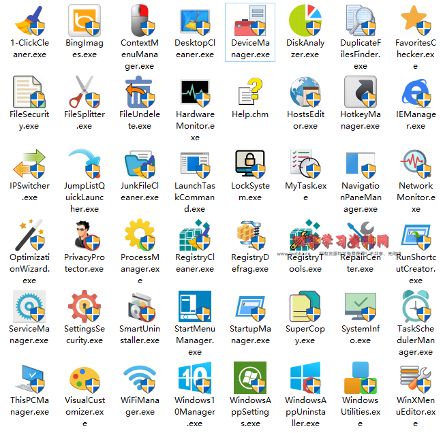443x433 pixels.
Task: Click the FavoritesChecker.exe star icon
Action: tap(416, 20)
